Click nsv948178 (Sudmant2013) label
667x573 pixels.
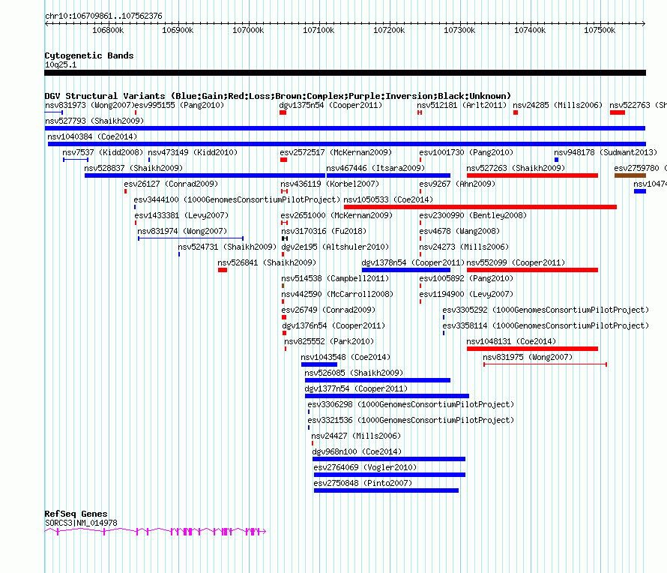pos(606,152)
